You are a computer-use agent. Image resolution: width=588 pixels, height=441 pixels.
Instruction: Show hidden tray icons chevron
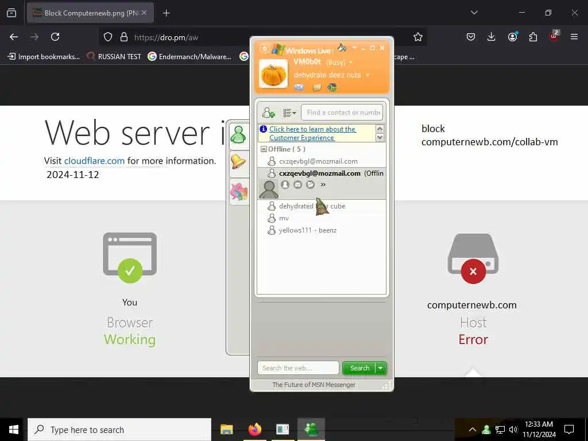(x=473, y=430)
